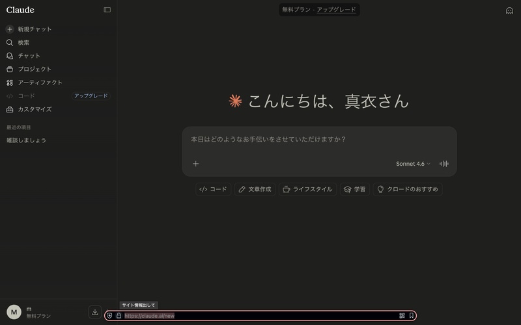Click the projects box icon
Viewport: 521px width, 325px height.
(10, 70)
